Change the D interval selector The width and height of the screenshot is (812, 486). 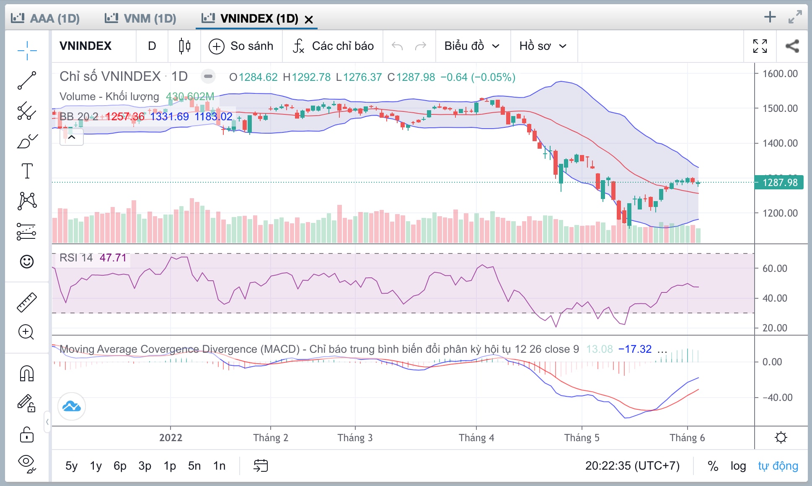click(x=152, y=46)
